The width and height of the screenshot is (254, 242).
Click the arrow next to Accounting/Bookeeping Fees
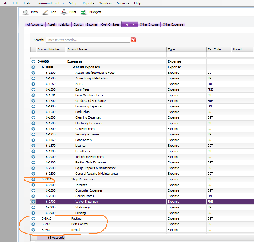tap(33, 73)
